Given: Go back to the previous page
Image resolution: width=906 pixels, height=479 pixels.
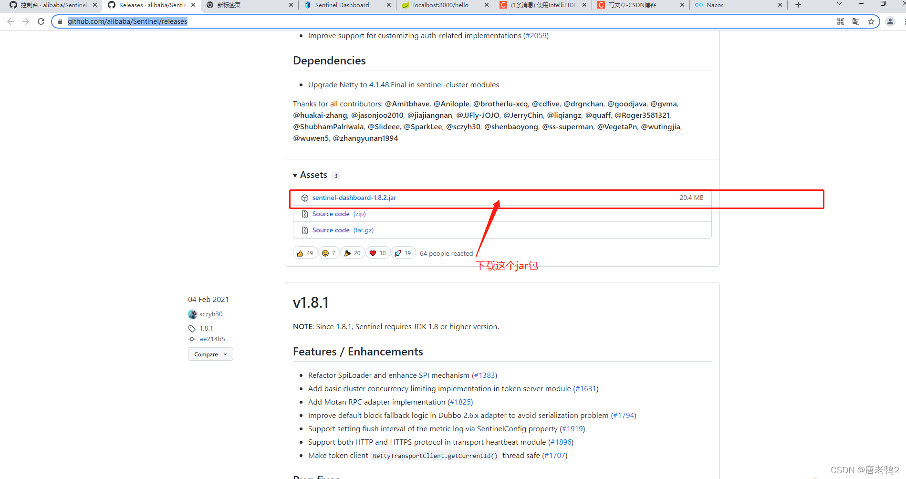Looking at the screenshot, I should (x=10, y=21).
